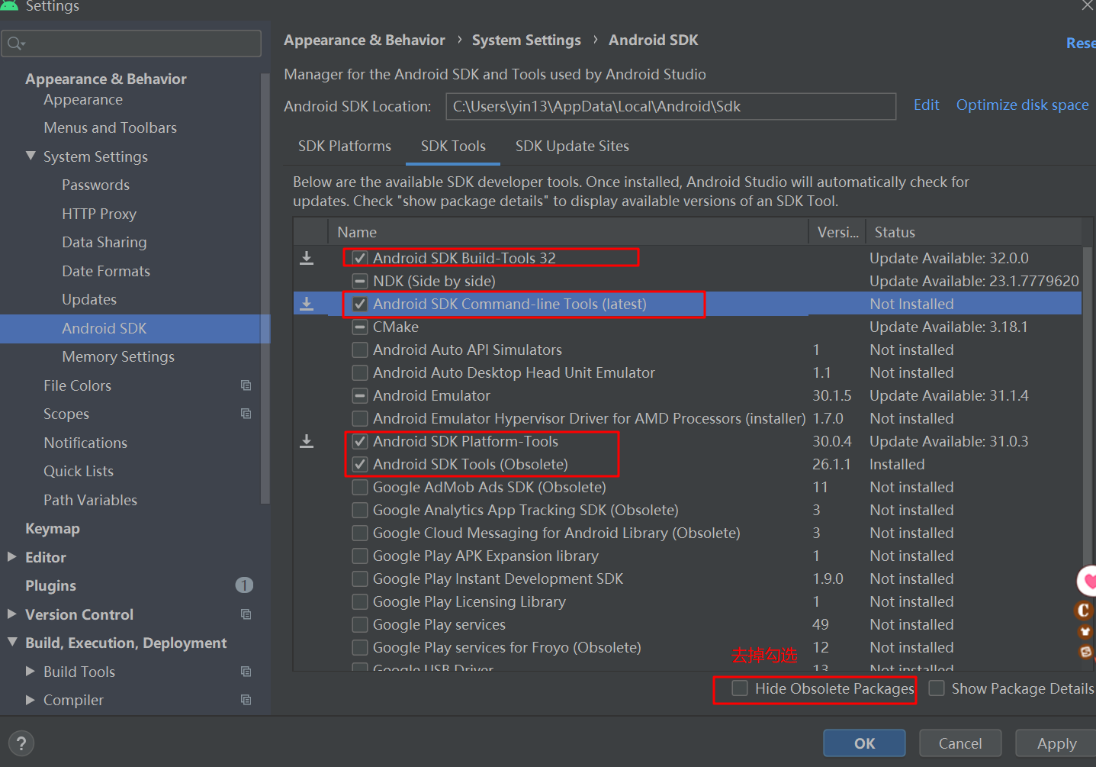This screenshot has width=1096, height=767.
Task: Select HTTP Proxy settings
Action: pos(99,214)
